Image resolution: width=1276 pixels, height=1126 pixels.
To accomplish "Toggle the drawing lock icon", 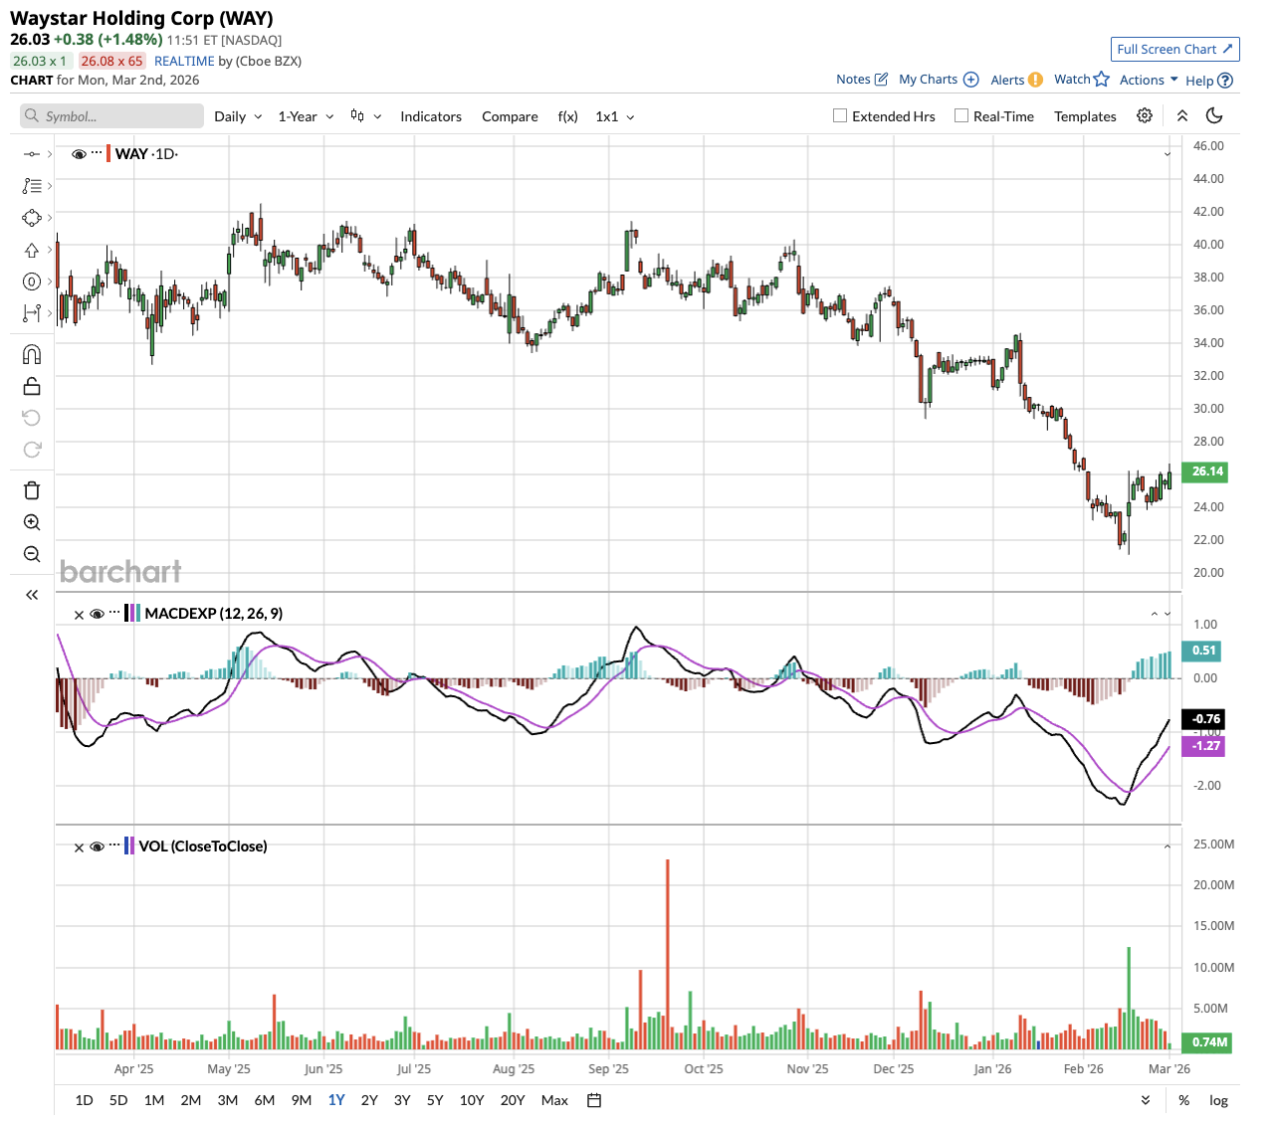I will tap(32, 386).
